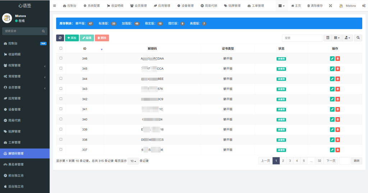Viewport: 368px width, 193px height.
Task: Edit row 346 with green pencil icon
Action: (332, 59)
